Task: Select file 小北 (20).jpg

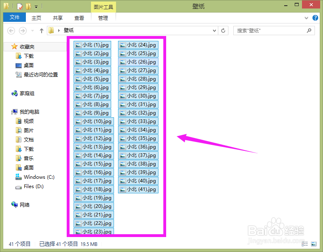Action: (94, 206)
